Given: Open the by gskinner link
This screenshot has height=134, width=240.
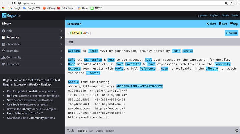Looking at the screenshot, I should [x=202, y=15].
